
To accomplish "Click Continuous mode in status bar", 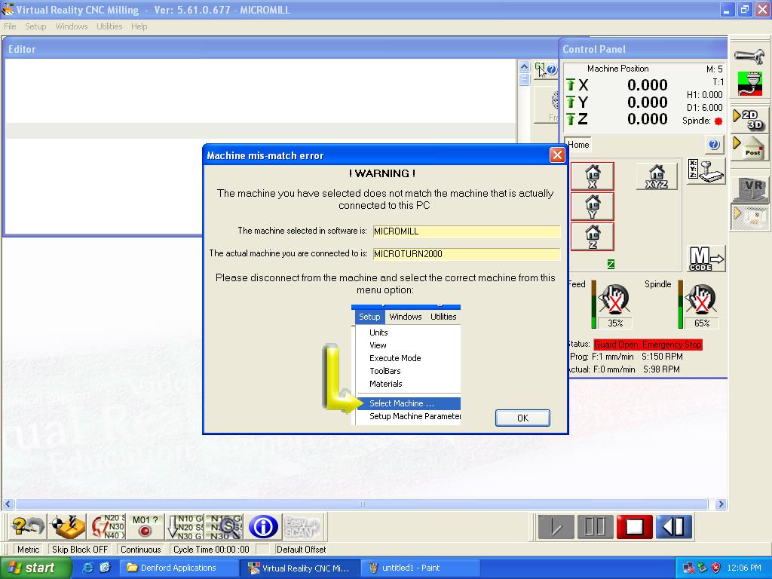I will (x=141, y=549).
